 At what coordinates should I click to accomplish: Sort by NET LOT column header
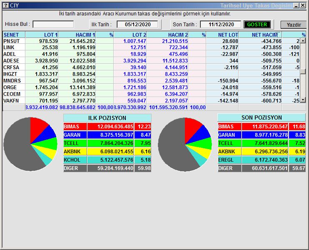[222, 35]
